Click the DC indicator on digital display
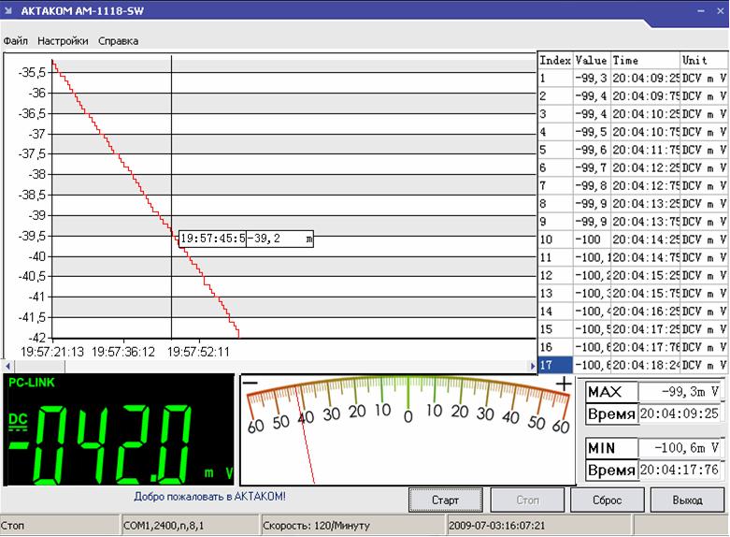The image size is (730, 537). pyautogui.click(x=18, y=420)
